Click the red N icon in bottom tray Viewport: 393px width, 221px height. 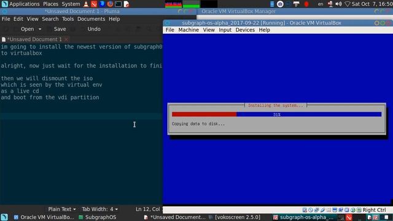point(349,217)
